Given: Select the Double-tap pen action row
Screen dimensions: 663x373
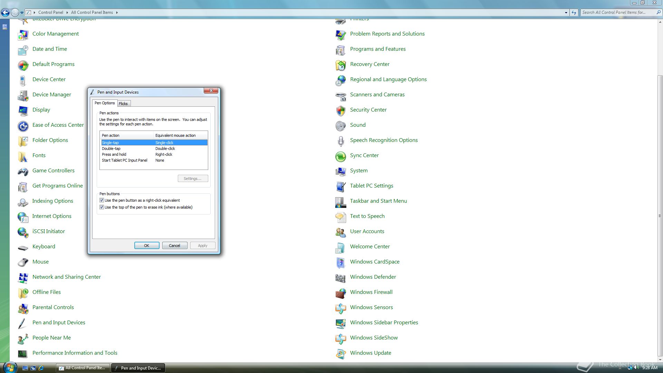Looking at the screenshot, I should [154, 149].
